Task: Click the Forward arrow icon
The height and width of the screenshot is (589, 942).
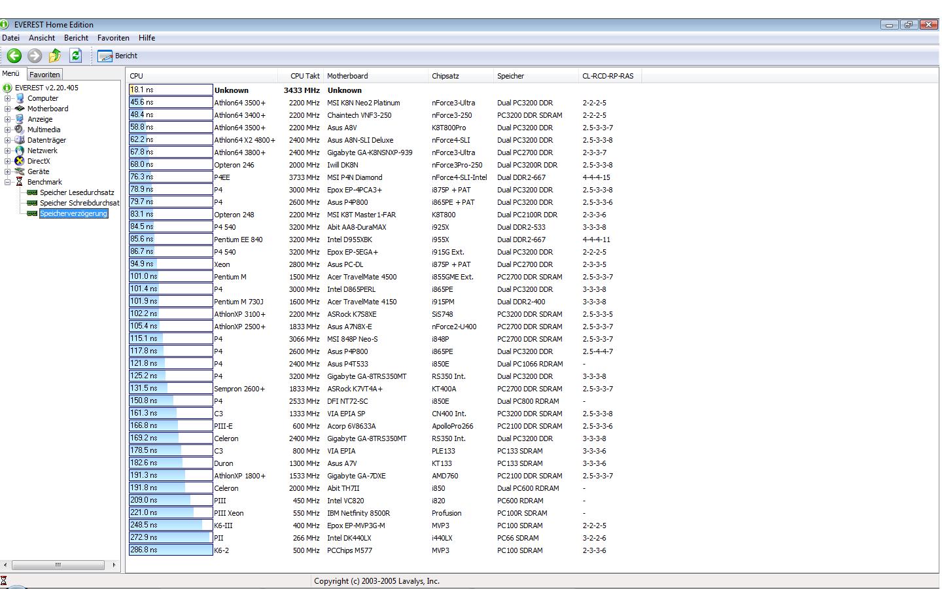Action: 35,56
